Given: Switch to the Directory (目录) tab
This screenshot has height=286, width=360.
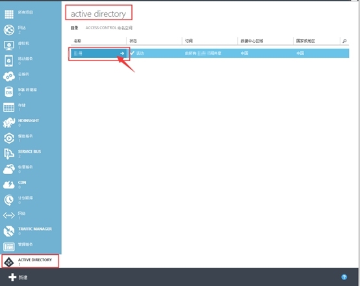Looking at the screenshot, I should pyautogui.click(x=74, y=28).
